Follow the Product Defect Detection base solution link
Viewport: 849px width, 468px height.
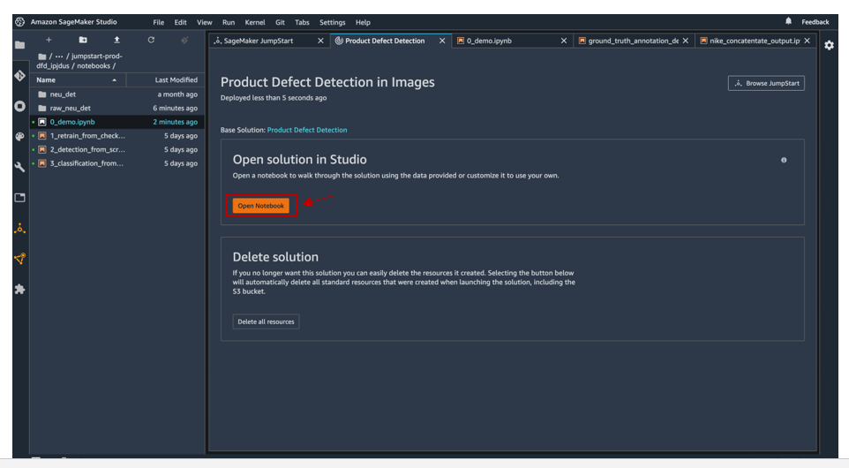pyautogui.click(x=307, y=130)
